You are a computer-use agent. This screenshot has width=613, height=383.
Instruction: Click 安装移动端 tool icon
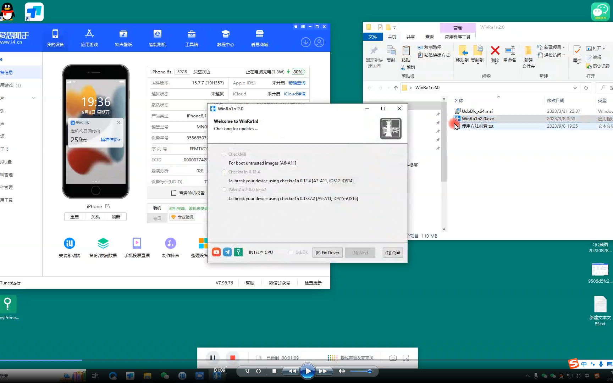tap(70, 247)
